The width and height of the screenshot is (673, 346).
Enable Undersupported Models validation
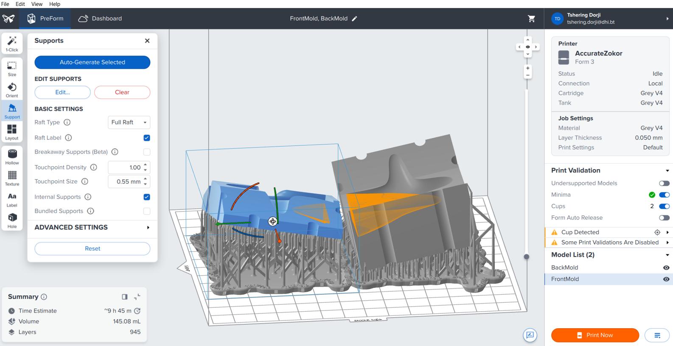[664, 183]
